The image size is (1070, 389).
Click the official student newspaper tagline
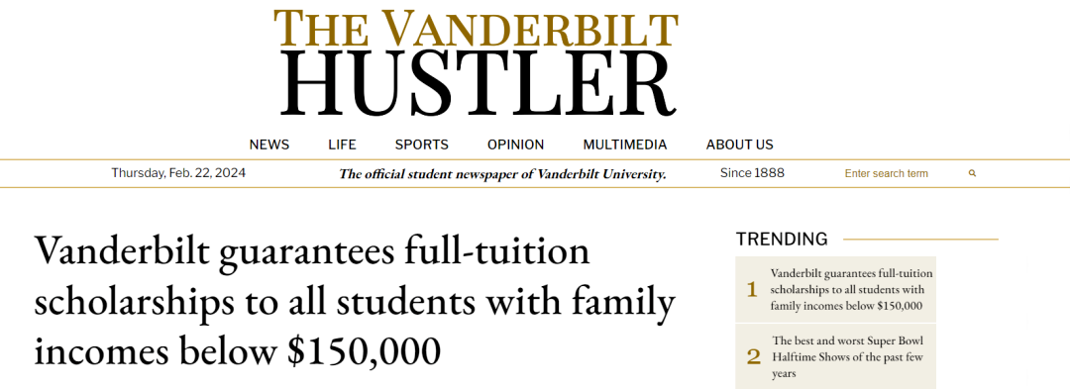502,174
